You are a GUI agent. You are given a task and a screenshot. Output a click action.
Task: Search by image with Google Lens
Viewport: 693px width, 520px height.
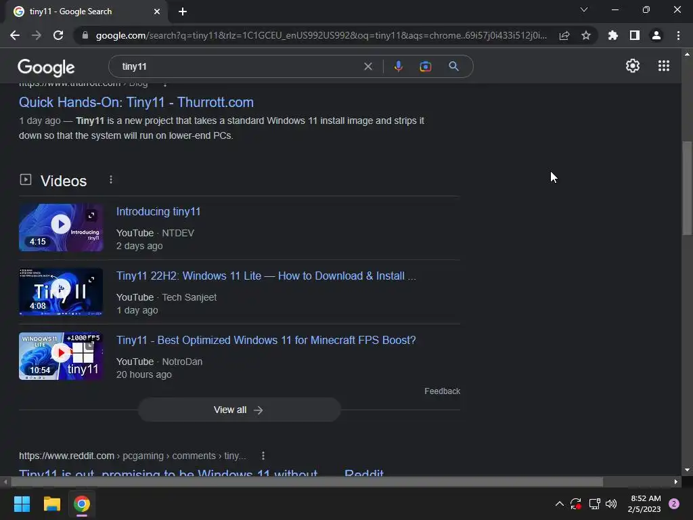426,66
